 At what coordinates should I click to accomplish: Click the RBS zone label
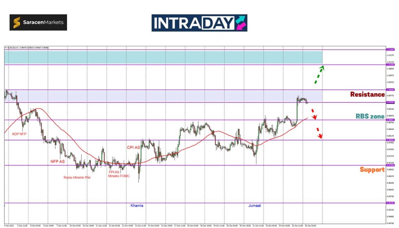pos(370,116)
